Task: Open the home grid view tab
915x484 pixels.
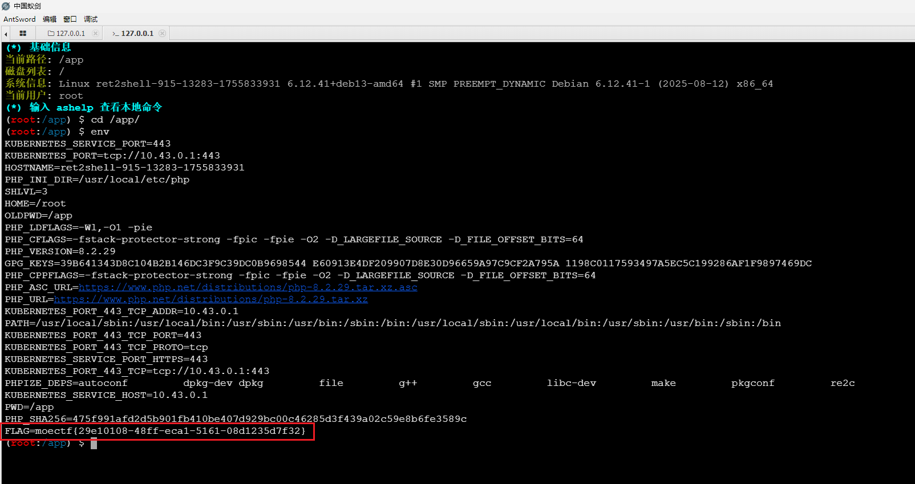Action: click(23, 34)
